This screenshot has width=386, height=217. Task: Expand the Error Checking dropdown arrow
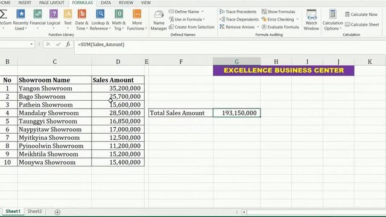pyautogui.click(x=297, y=19)
